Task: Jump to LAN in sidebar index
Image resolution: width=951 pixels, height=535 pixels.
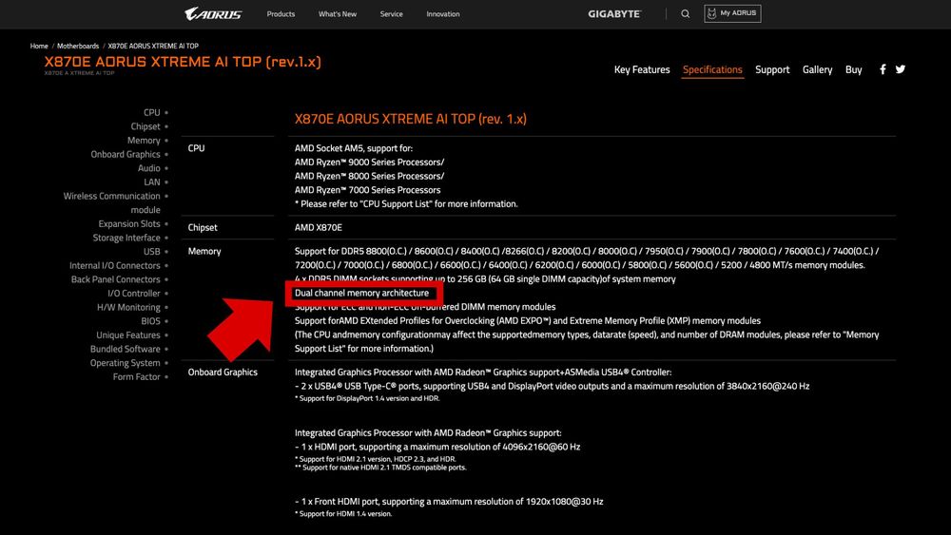Action: [152, 182]
